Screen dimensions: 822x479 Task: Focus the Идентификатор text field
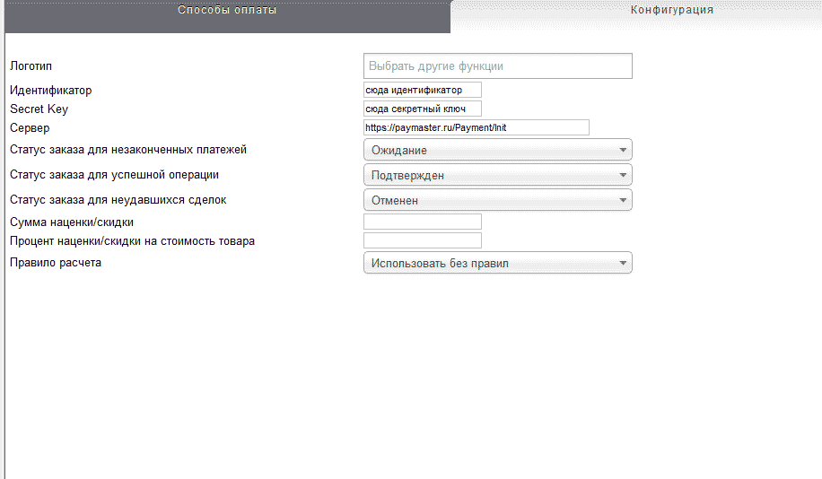tap(422, 90)
